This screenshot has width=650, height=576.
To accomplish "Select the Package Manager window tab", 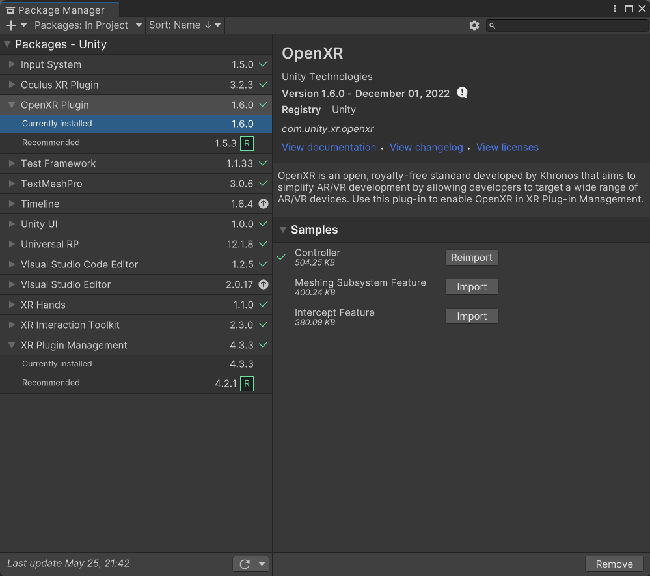I will [59, 10].
